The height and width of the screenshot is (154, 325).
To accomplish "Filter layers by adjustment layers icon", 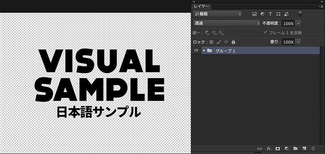I will point(262,14).
